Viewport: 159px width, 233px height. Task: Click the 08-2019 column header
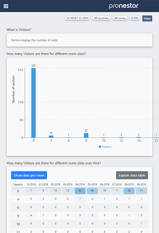click(x=129, y=184)
